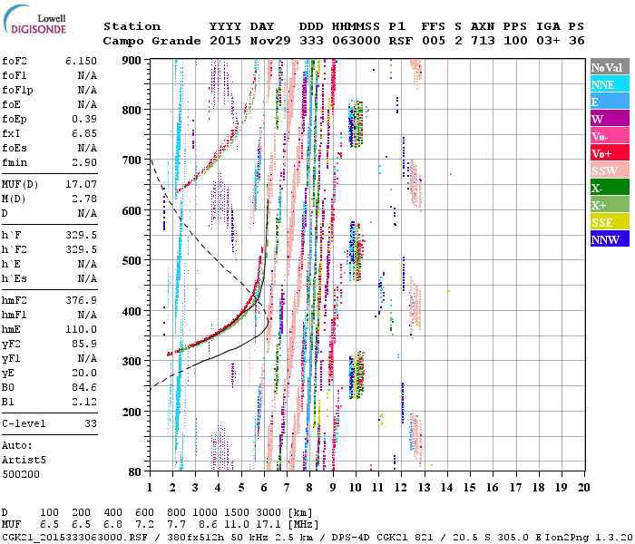This screenshot has height=544, width=635.
Task: Click the foF2 value 6.150
Action: 81,61
